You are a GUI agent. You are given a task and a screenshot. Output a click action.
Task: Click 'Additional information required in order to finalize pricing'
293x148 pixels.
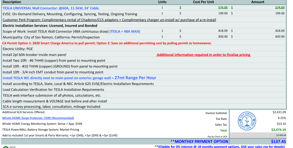203,55
